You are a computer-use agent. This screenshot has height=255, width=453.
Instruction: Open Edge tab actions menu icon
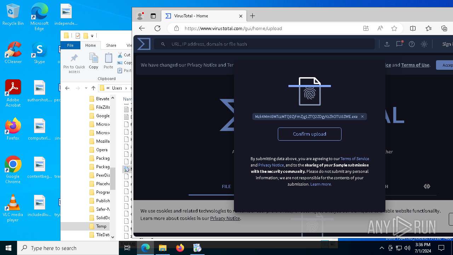click(153, 16)
